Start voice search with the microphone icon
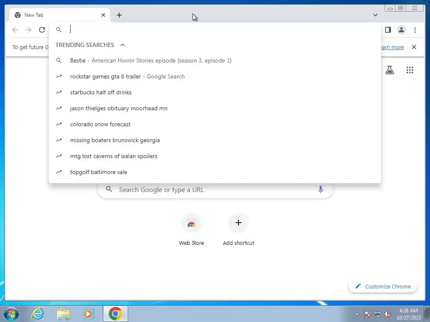This screenshot has width=430, height=322. pos(320,189)
